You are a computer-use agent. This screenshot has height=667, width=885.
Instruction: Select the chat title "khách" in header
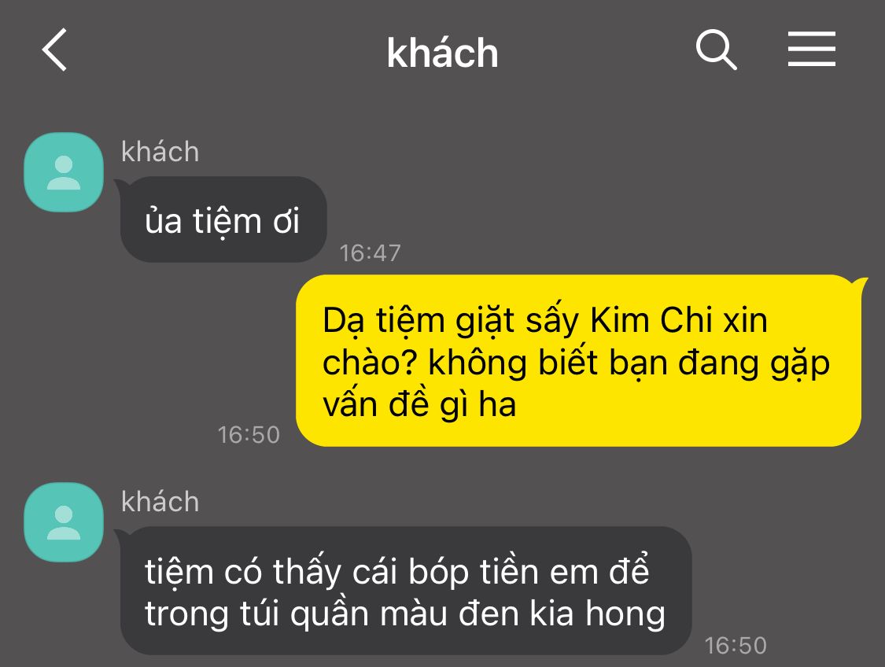(x=442, y=53)
